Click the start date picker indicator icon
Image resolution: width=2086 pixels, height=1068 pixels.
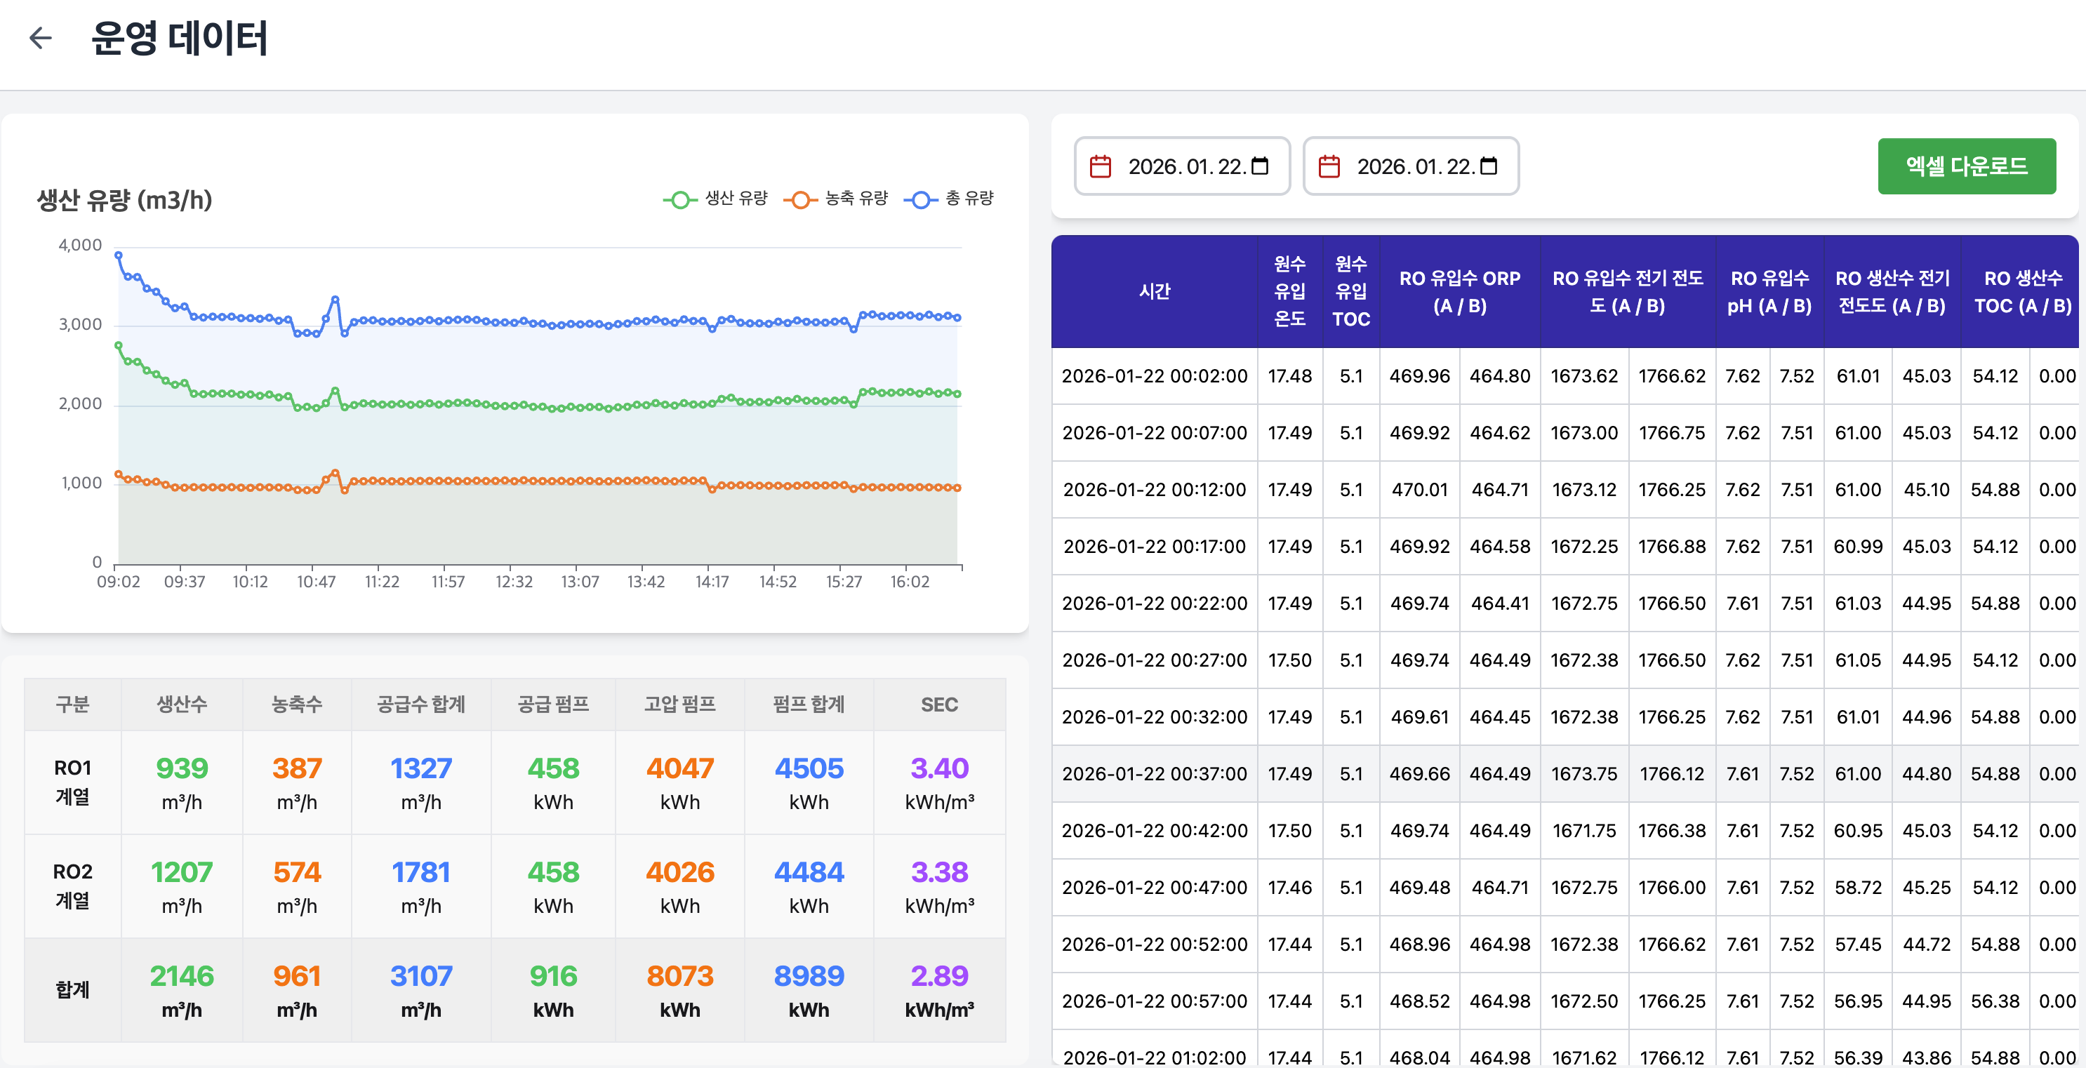1260,166
